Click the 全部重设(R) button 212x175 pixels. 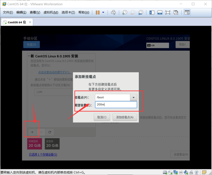[181, 154]
